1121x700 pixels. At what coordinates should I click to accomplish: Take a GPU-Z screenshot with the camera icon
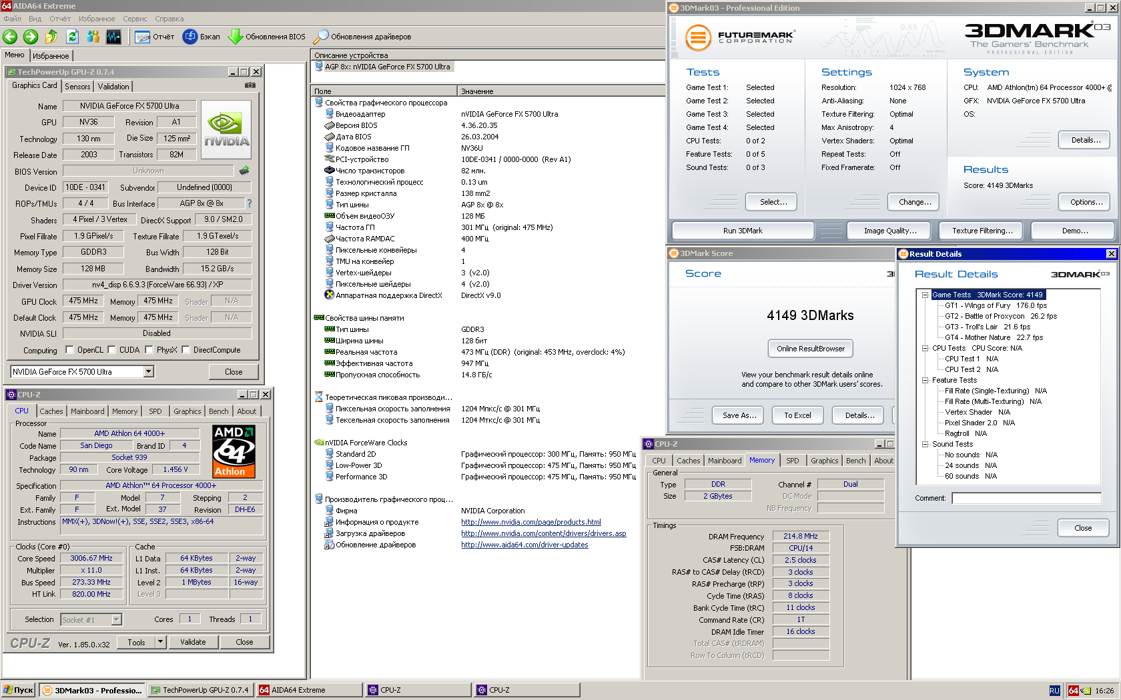pos(250,85)
